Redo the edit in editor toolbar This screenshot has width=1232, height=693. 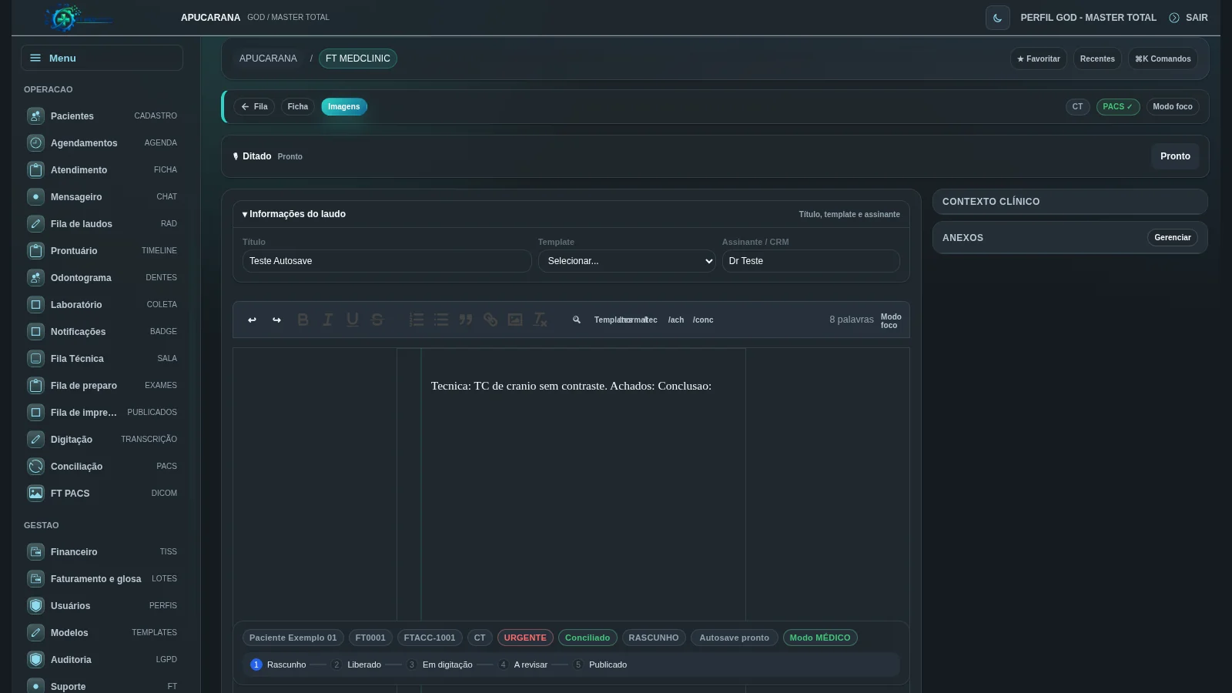coord(276,320)
